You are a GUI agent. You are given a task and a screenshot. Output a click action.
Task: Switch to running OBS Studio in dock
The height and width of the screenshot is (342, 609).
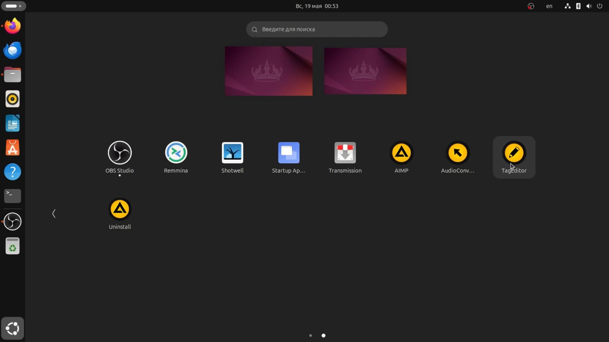pos(13,221)
